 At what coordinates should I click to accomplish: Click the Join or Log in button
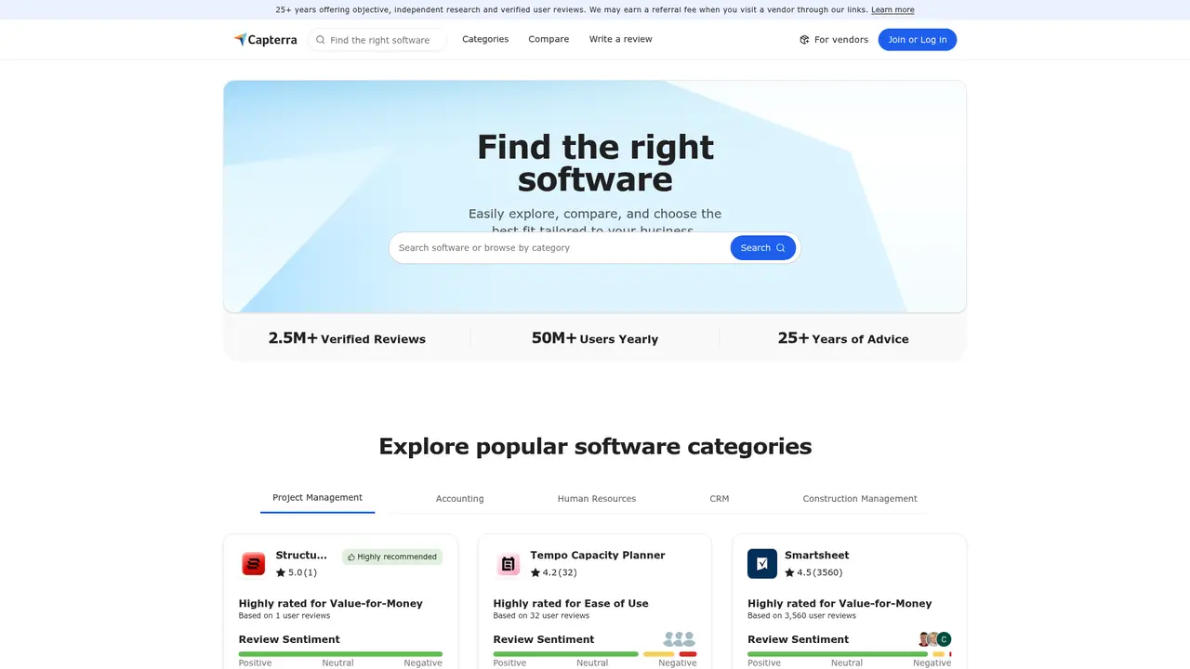(x=918, y=39)
